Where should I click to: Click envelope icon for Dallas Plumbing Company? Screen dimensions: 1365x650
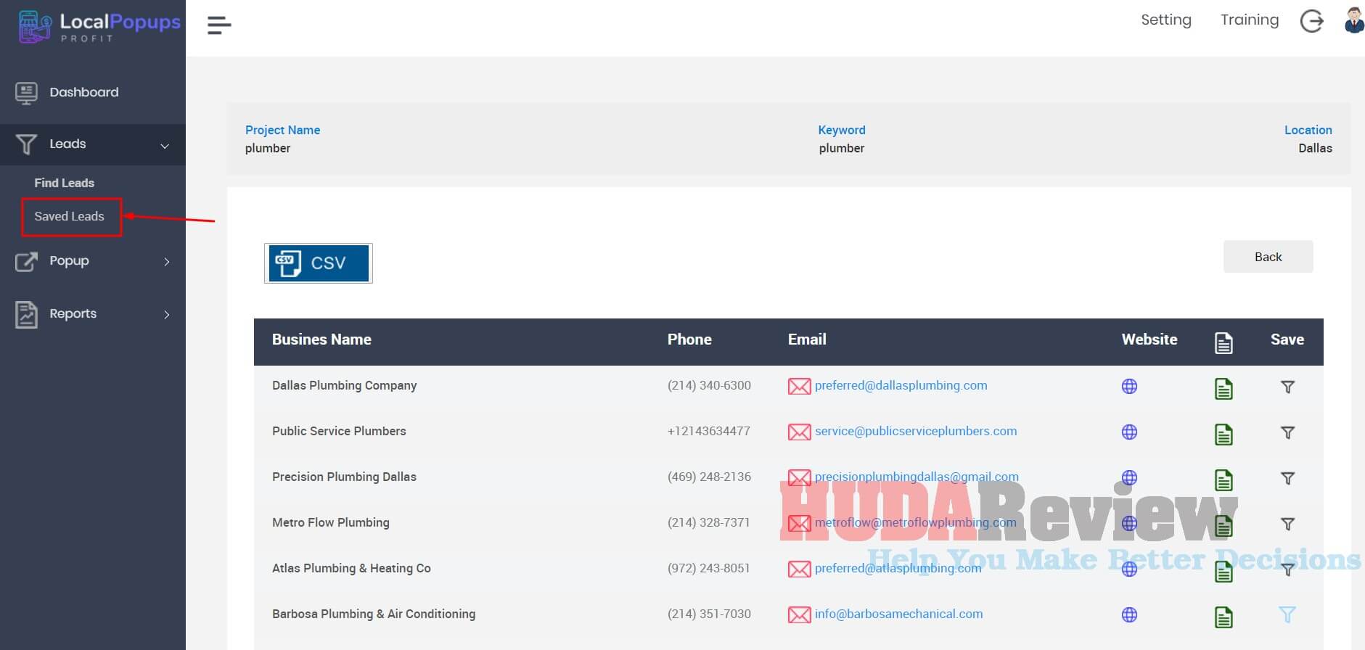pos(799,387)
